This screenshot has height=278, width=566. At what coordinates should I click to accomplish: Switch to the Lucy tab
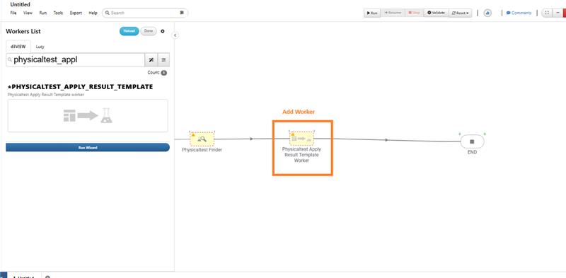(x=40, y=47)
